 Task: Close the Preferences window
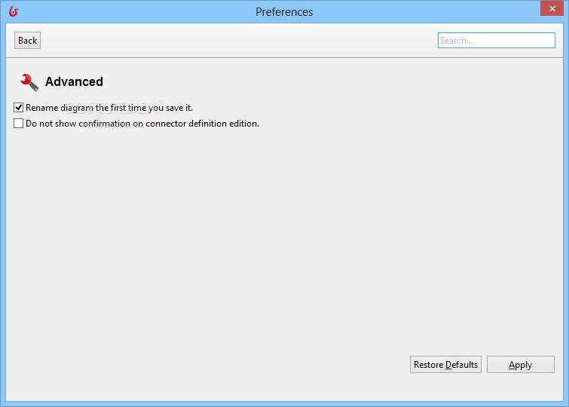point(552,9)
